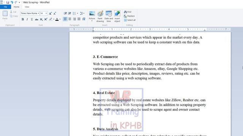This screenshot has height=136, width=243.
Task: Switch to the Home tab
Action: coord(16,7)
